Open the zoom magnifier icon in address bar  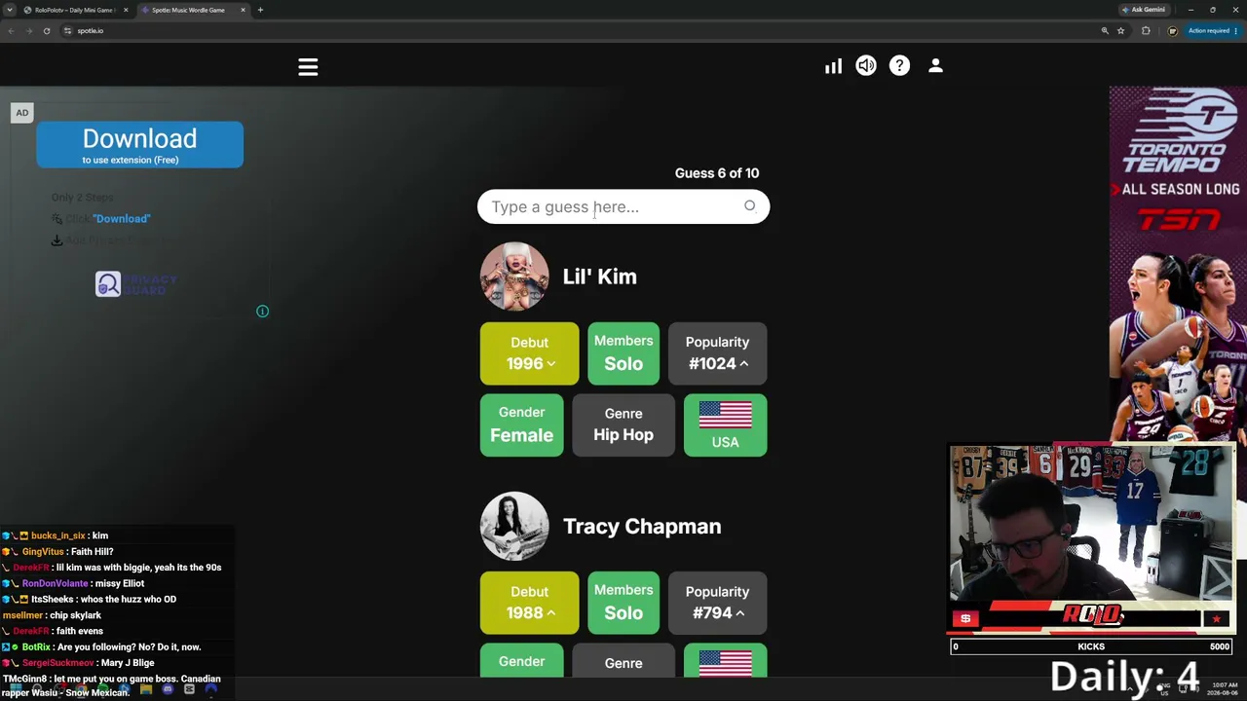click(1105, 31)
